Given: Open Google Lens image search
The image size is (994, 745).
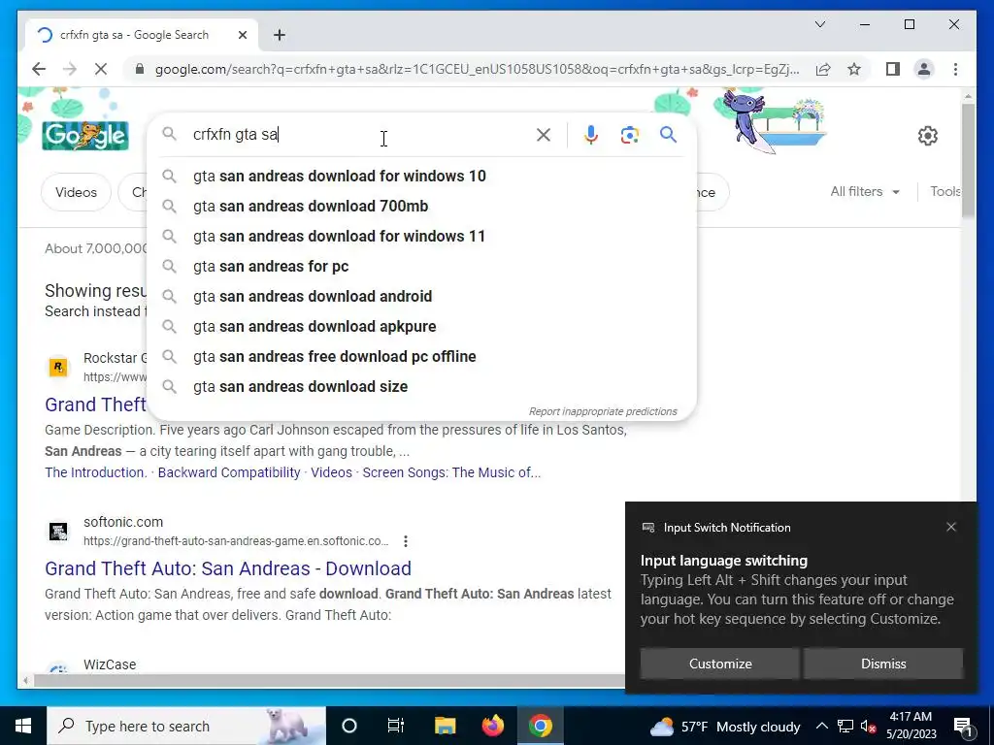Looking at the screenshot, I should (x=629, y=134).
